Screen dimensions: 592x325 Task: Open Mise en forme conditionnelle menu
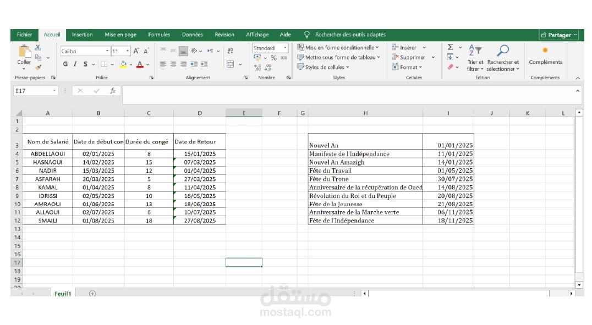(x=337, y=47)
